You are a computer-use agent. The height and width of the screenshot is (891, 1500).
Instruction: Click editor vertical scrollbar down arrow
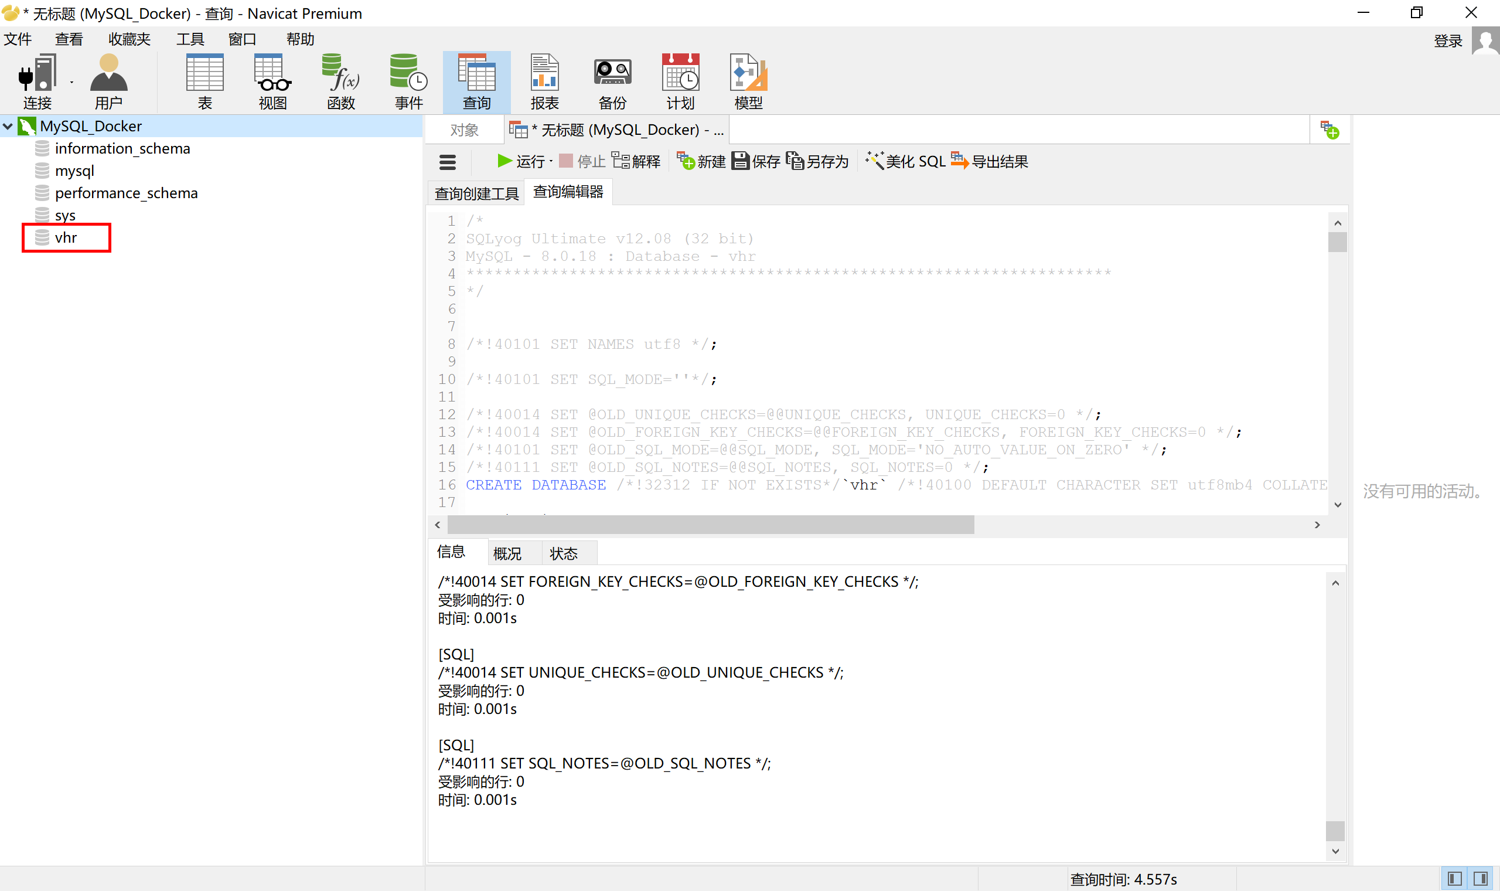click(1337, 505)
